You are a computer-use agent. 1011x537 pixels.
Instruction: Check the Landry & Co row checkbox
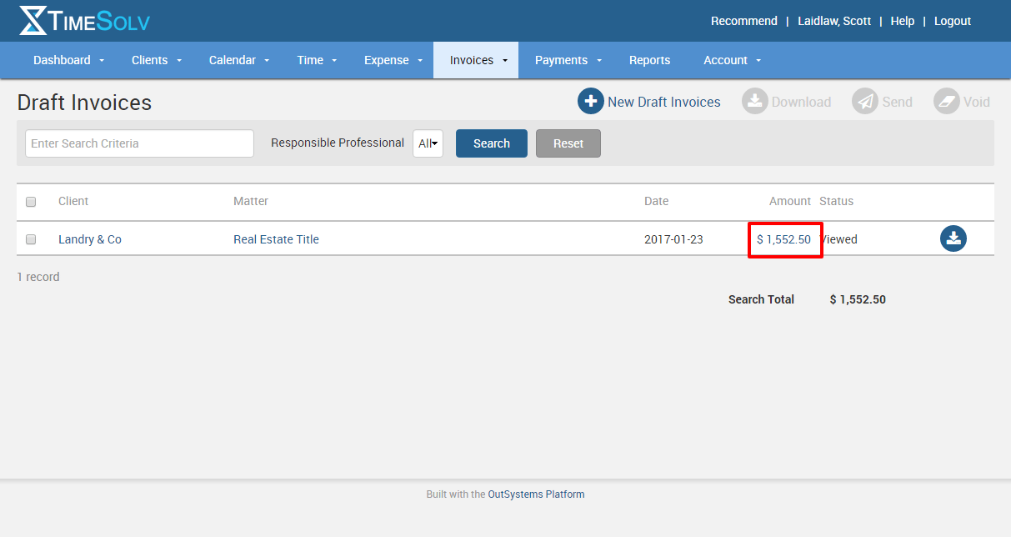[x=31, y=239]
